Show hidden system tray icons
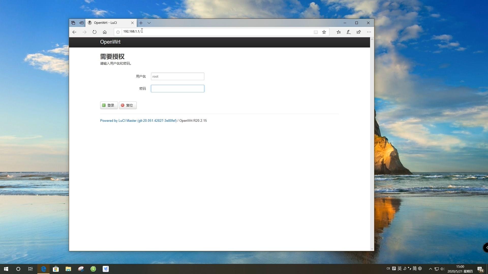488x274 pixels. pyautogui.click(x=431, y=269)
